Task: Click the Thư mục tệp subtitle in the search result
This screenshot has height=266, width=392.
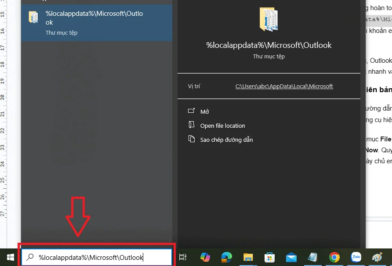Action: (62, 33)
